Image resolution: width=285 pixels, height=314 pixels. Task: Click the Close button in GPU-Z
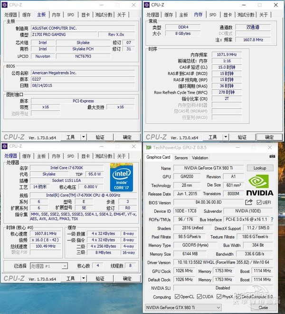(263, 307)
